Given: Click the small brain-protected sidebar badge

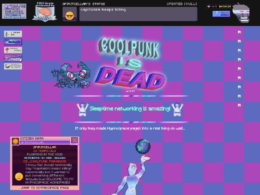Looking at the screenshot, I should (x=13, y=58).
